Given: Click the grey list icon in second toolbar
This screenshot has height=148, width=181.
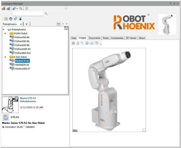Looking at the screenshot, I should [x=6, y=19].
